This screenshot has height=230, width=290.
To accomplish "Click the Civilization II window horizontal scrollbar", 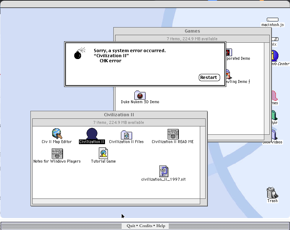I will [116, 201].
